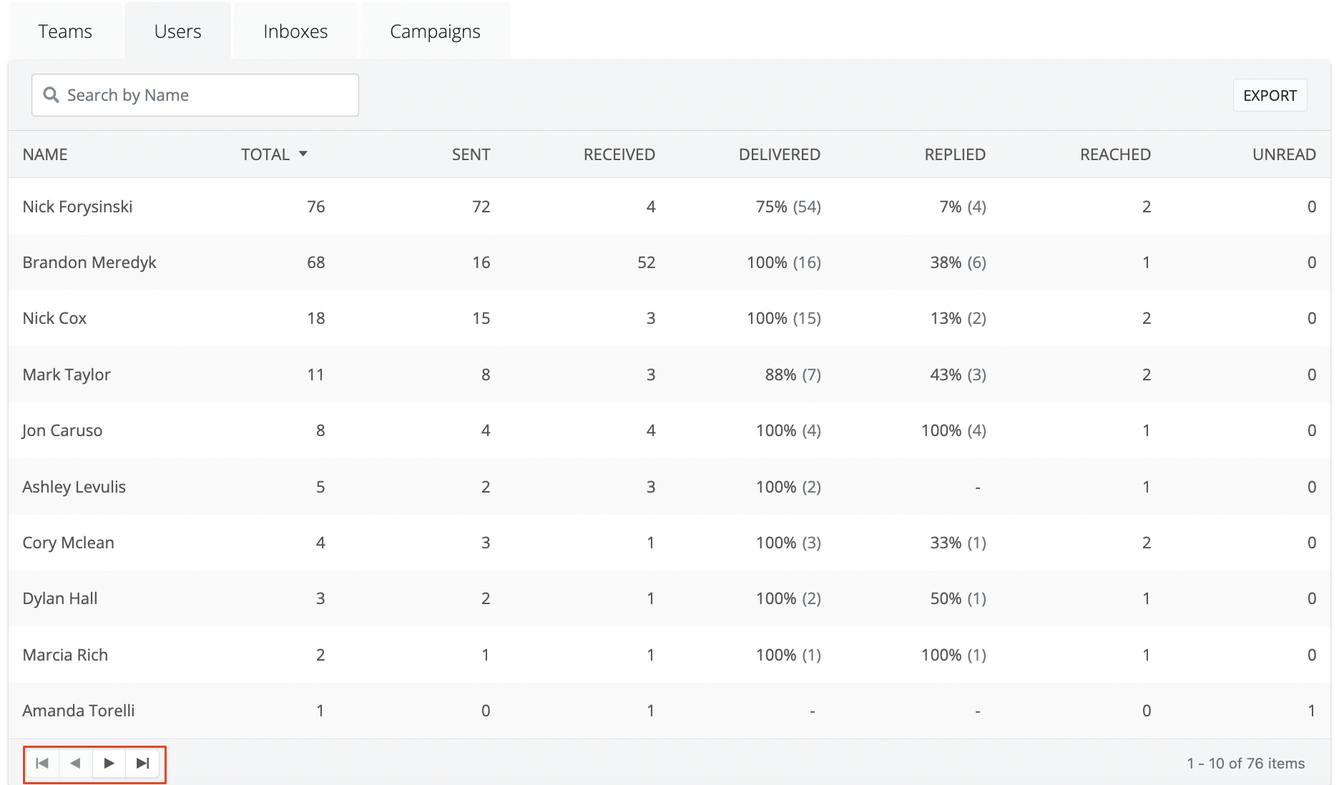Open the Users tab
This screenshot has width=1339, height=785.
coord(177,31)
